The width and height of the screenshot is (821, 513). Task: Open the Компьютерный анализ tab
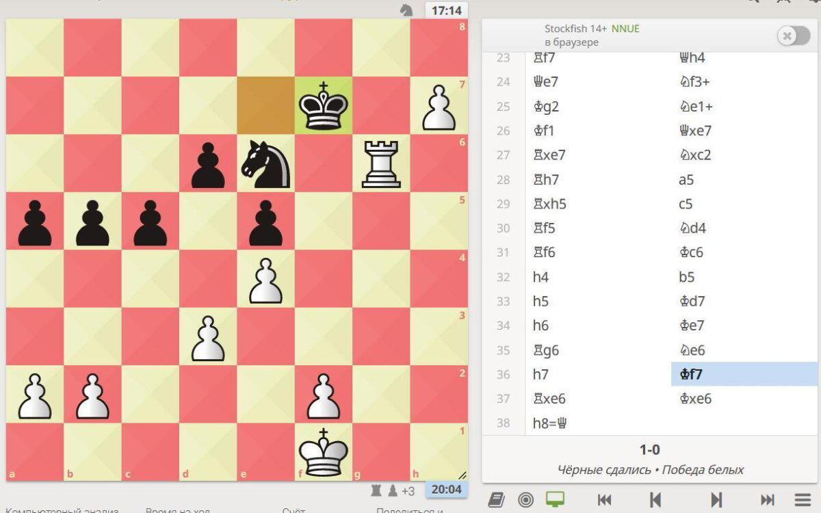[62, 510]
